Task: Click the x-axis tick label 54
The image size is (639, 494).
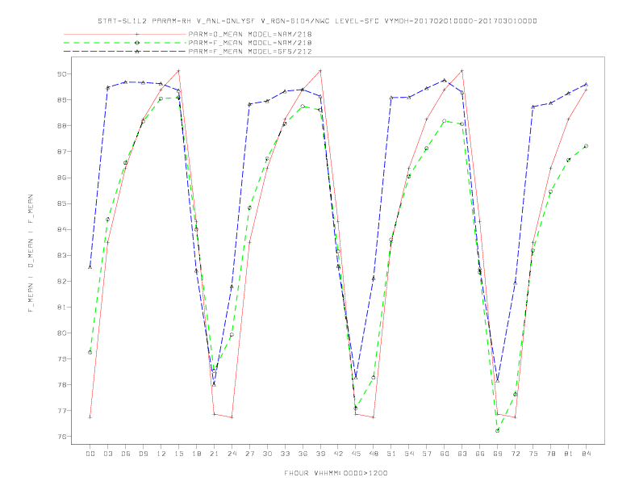Action: [x=409, y=454]
